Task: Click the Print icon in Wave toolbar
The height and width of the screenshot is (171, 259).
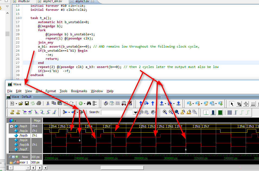Action: coord(39,103)
